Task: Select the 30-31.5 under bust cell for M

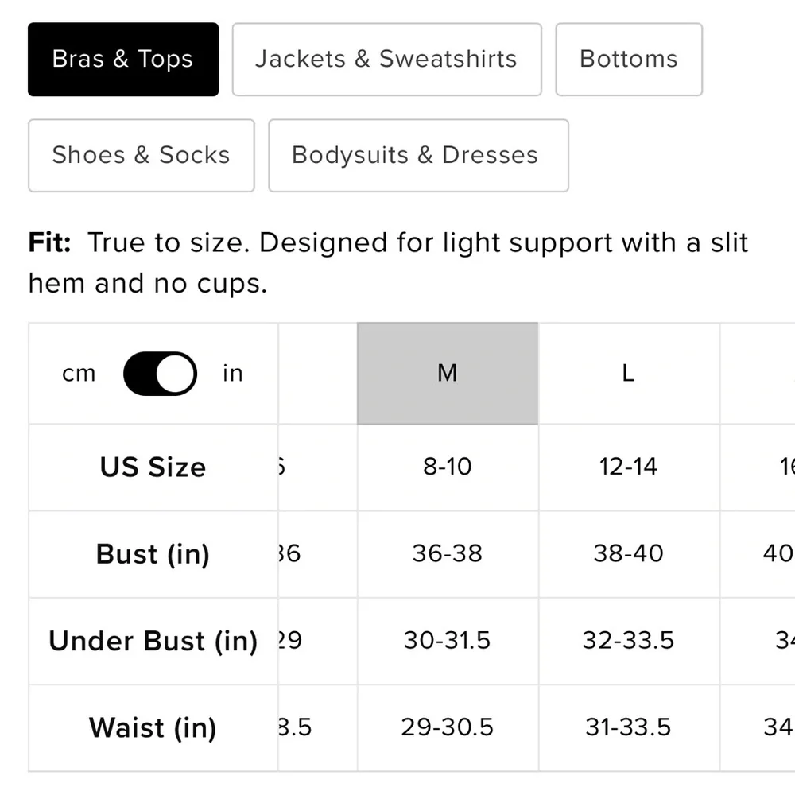Action: [x=447, y=641]
